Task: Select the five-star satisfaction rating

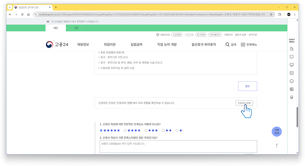Action: (101, 130)
